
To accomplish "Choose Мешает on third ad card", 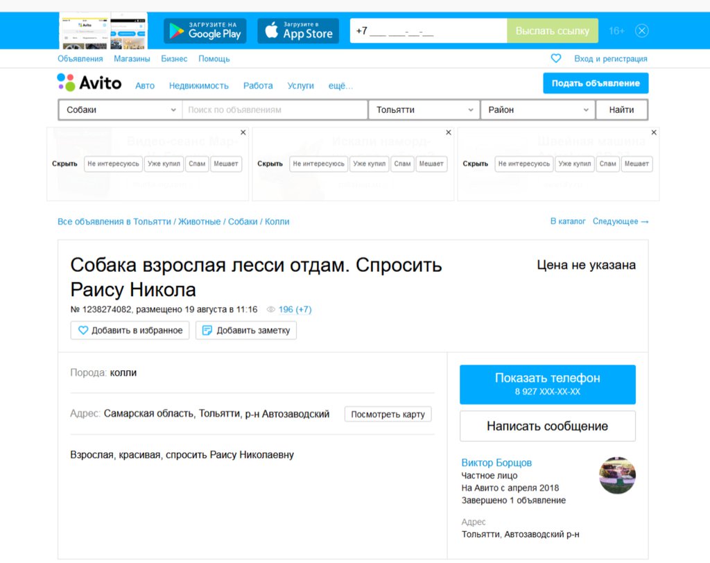I will coord(637,164).
